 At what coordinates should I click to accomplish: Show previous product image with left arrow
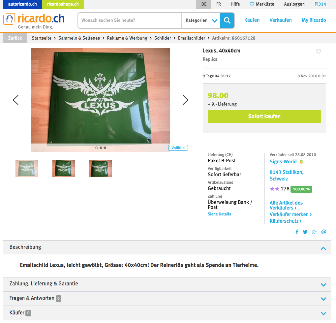tap(15, 100)
